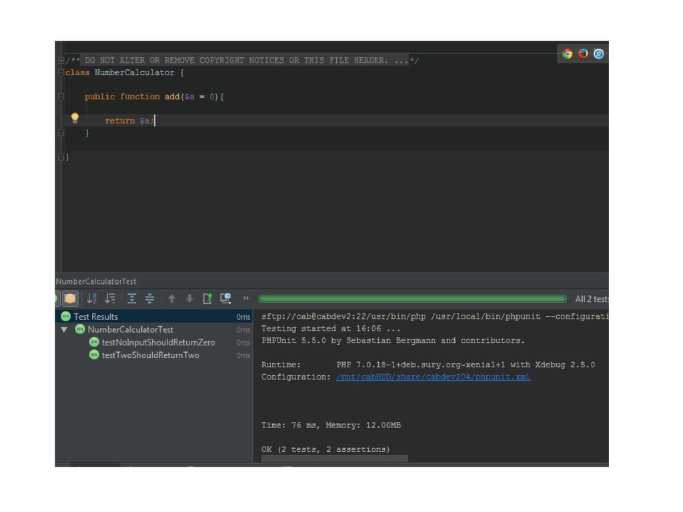683x512 pixels.
Task: Select NumberCalculatorTest in results tree
Action: 130,329
